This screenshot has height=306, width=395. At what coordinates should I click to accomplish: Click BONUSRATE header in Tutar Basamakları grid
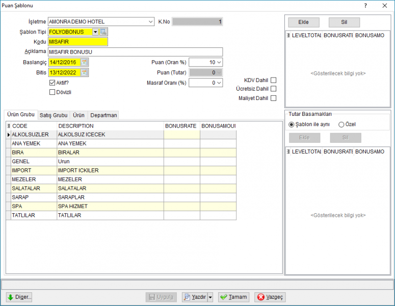[x=338, y=151]
